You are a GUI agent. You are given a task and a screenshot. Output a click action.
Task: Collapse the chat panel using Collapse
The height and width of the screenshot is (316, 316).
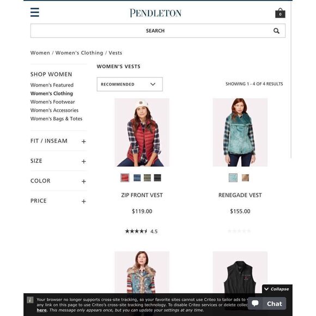277,289
